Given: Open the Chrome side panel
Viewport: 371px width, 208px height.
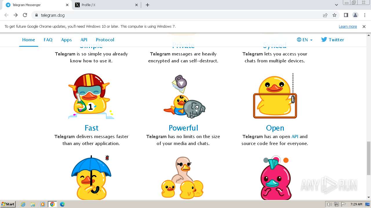Looking at the screenshot, I should (346, 15).
